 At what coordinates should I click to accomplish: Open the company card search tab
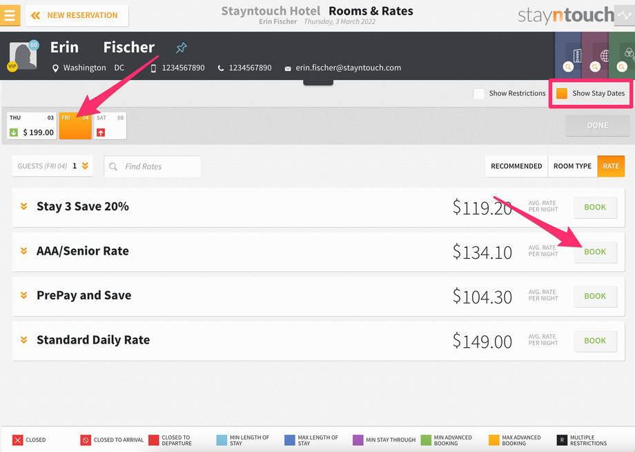[x=568, y=55]
